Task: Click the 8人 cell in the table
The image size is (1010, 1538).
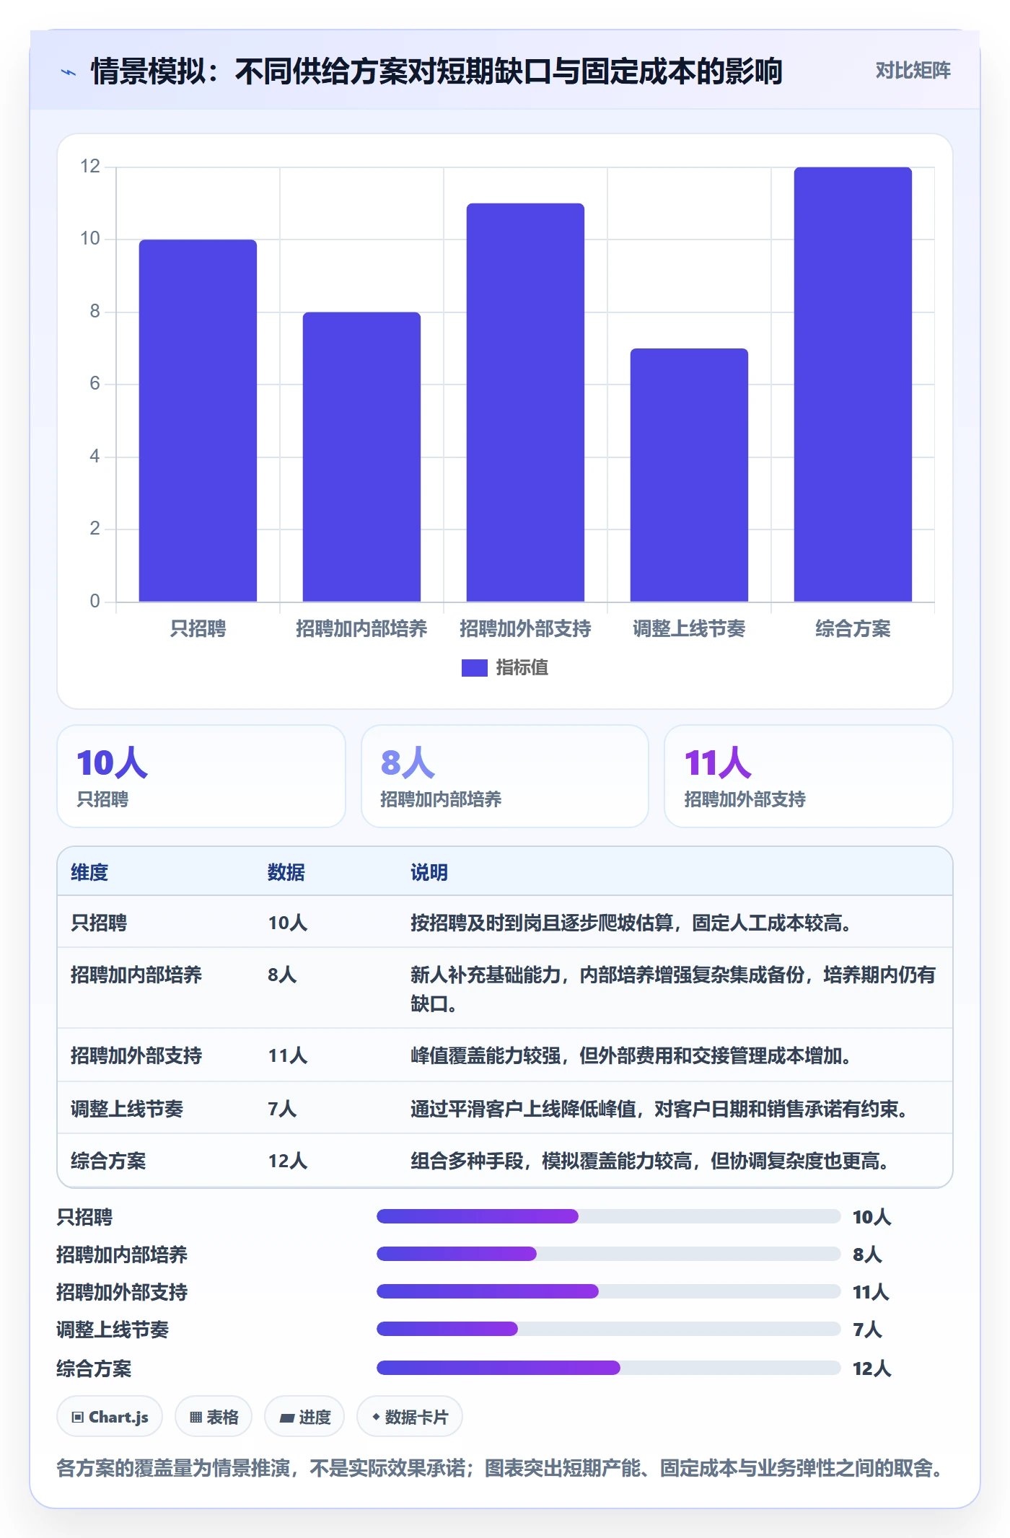Action: 282,975
